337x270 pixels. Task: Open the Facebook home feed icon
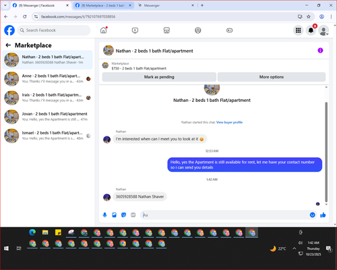pos(104,30)
